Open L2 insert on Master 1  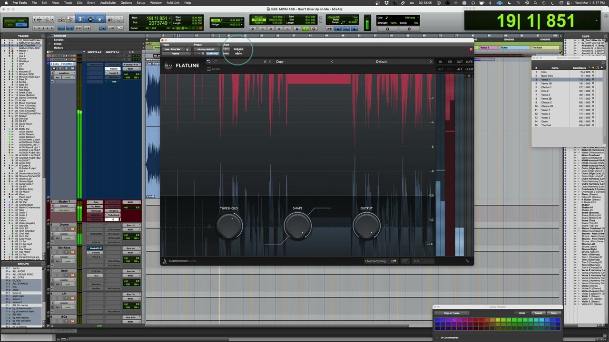point(113,219)
